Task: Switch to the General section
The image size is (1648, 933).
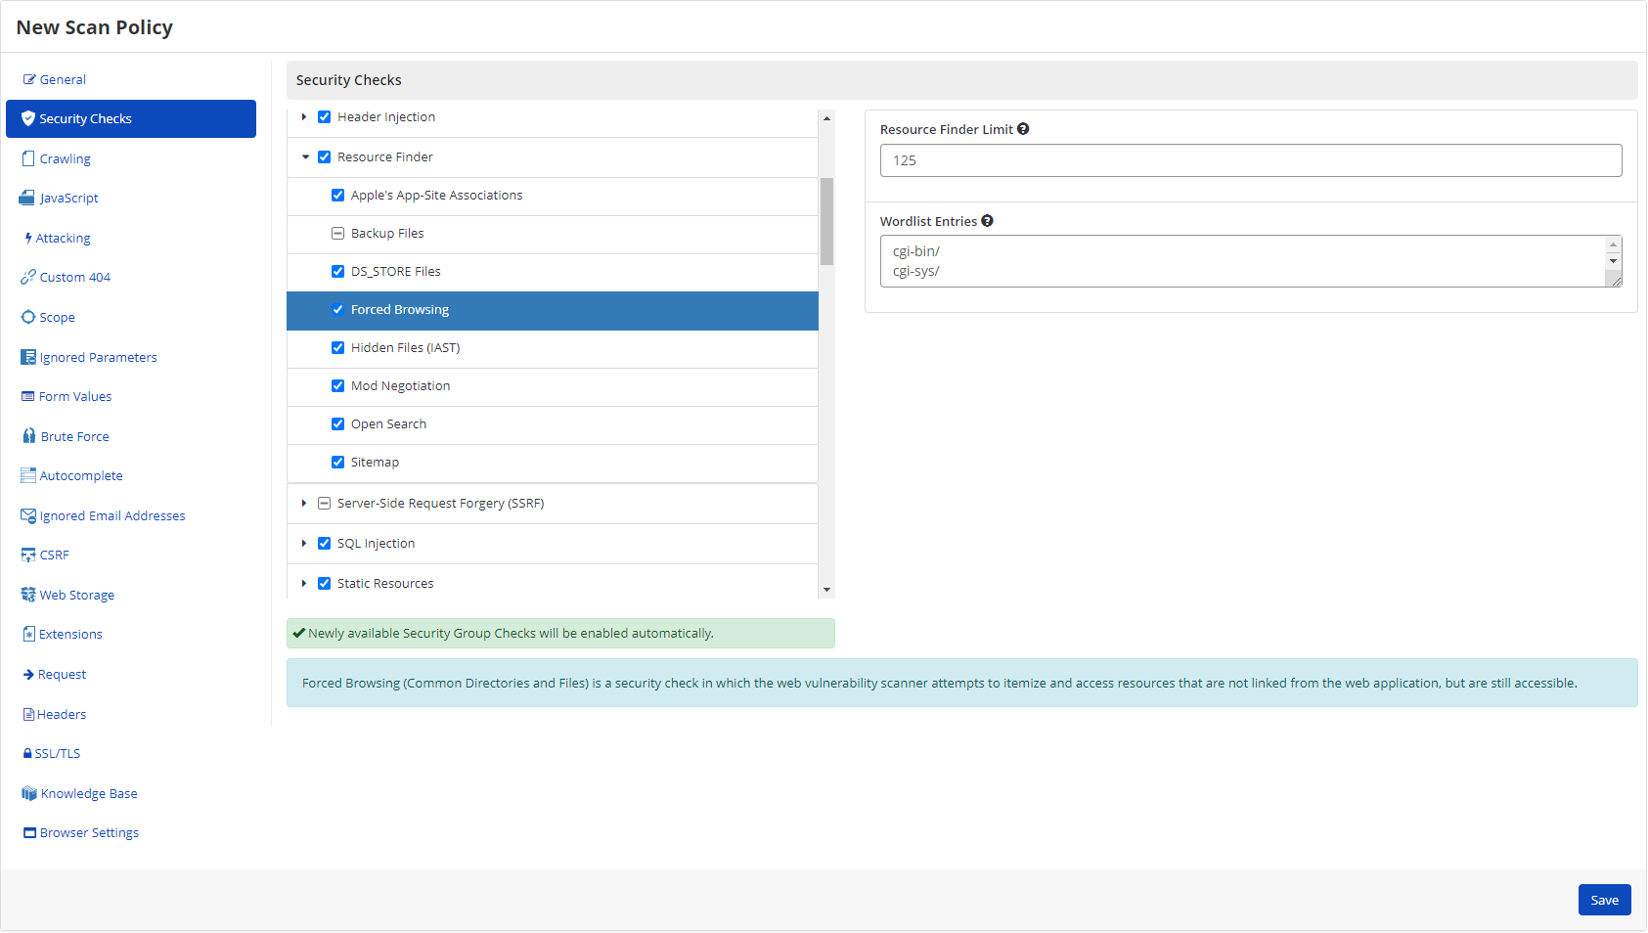Action: pos(63,79)
